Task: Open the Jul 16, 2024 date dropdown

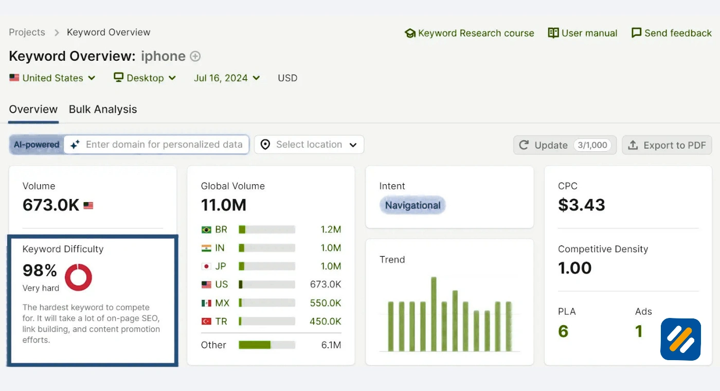Action: click(x=227, y=78)
